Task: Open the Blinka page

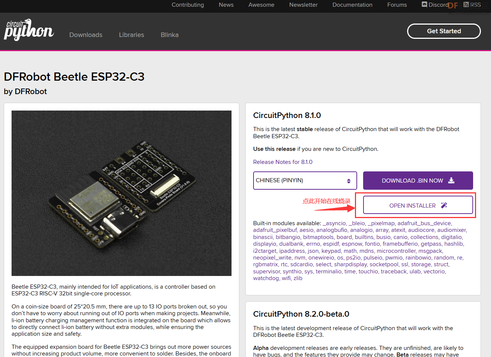Action: point(170,35)
